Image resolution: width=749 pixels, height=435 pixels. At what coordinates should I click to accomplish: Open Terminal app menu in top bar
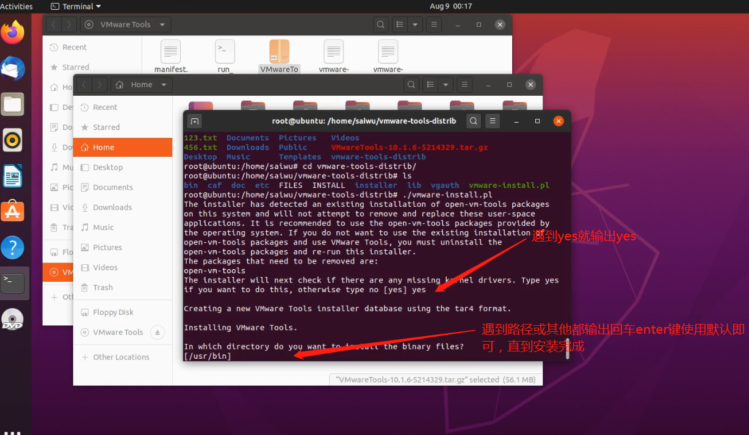coord(76,6)
